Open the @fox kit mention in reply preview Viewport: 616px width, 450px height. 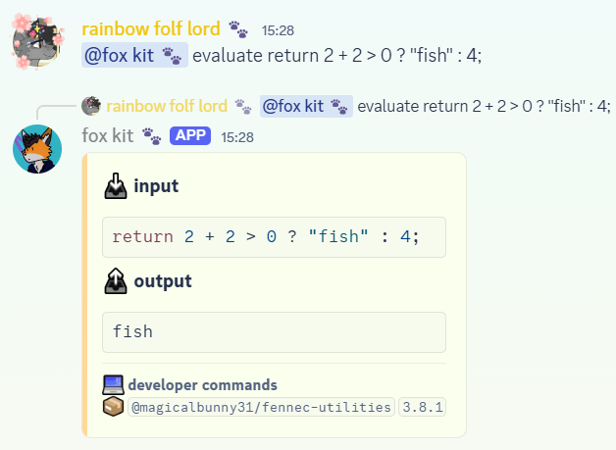click(x=306, y=106)
